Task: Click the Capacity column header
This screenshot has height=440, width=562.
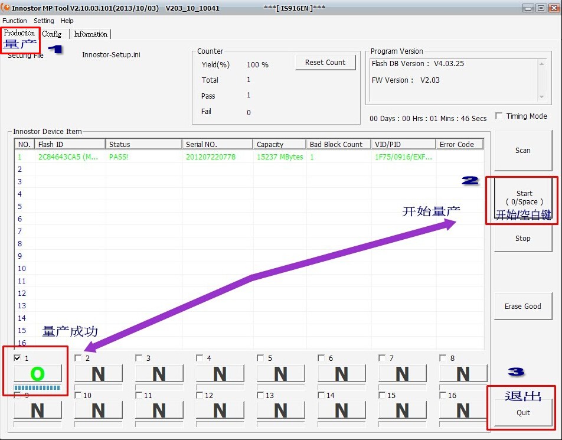Action: 280,144
